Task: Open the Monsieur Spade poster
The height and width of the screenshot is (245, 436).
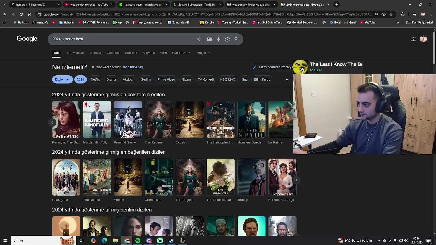Action: pos(251,119)
